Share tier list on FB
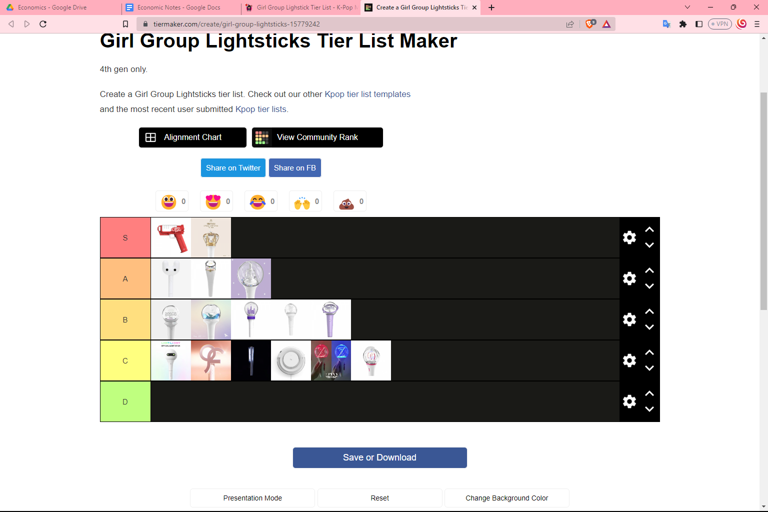This screenshot has height=512, width=768. 295,168
